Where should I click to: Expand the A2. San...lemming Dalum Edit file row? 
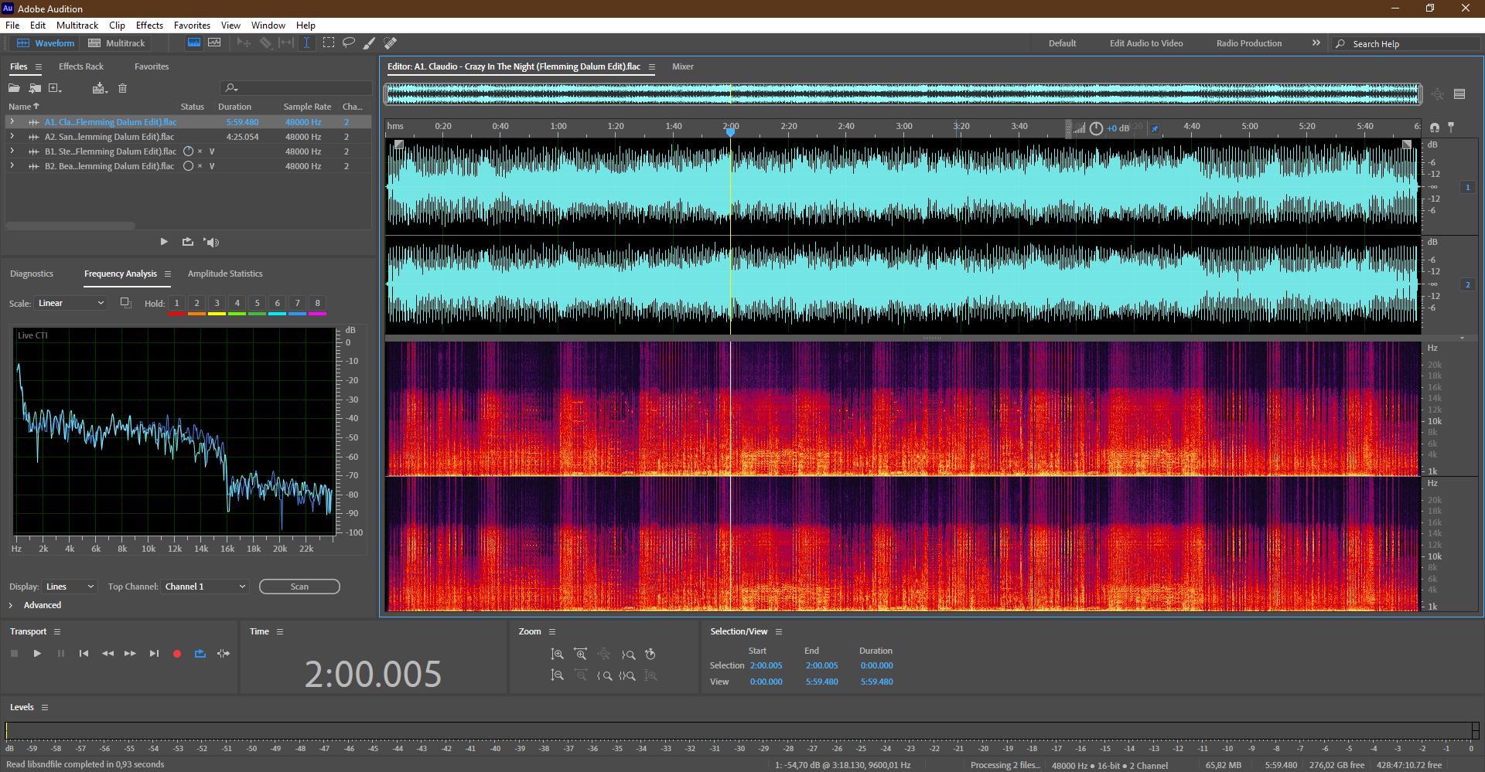12,137
